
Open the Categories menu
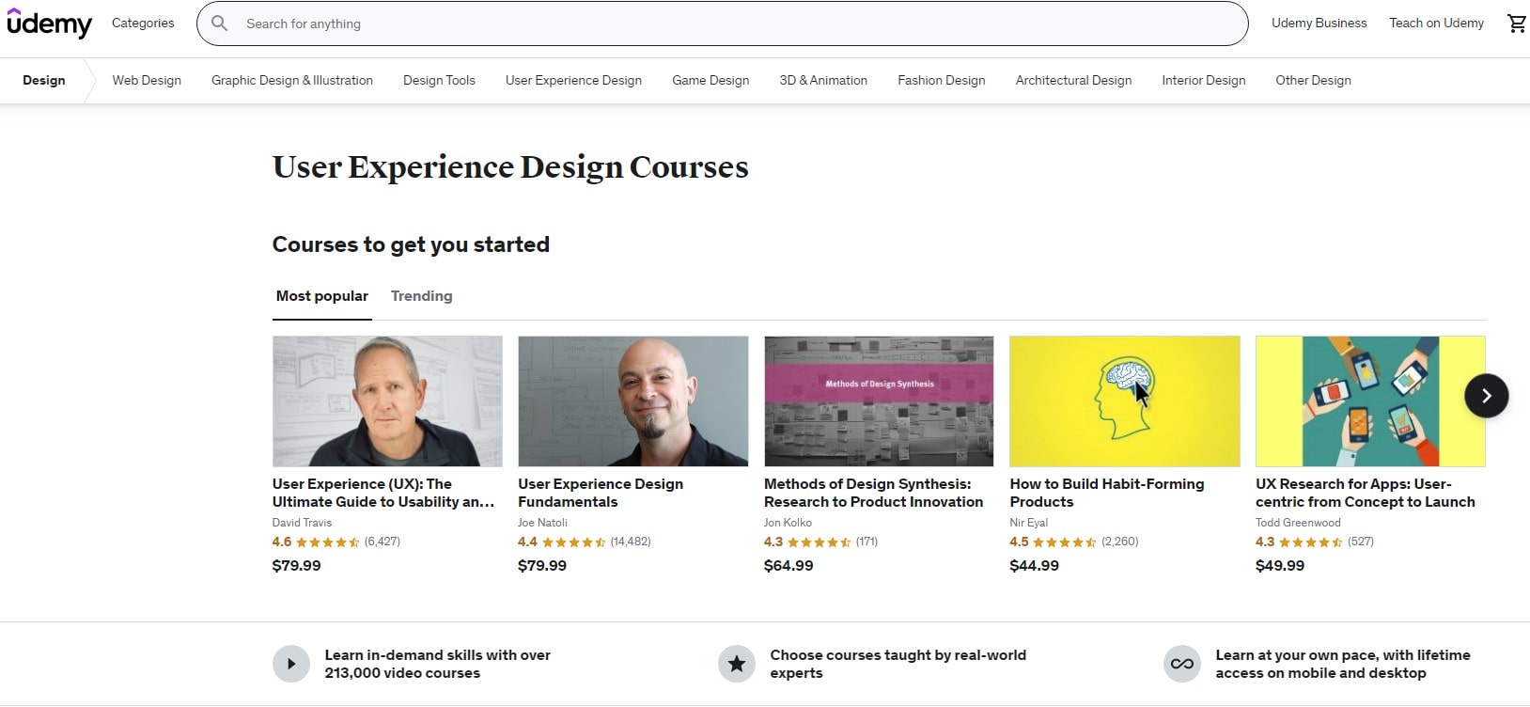[x=143, y=24]
